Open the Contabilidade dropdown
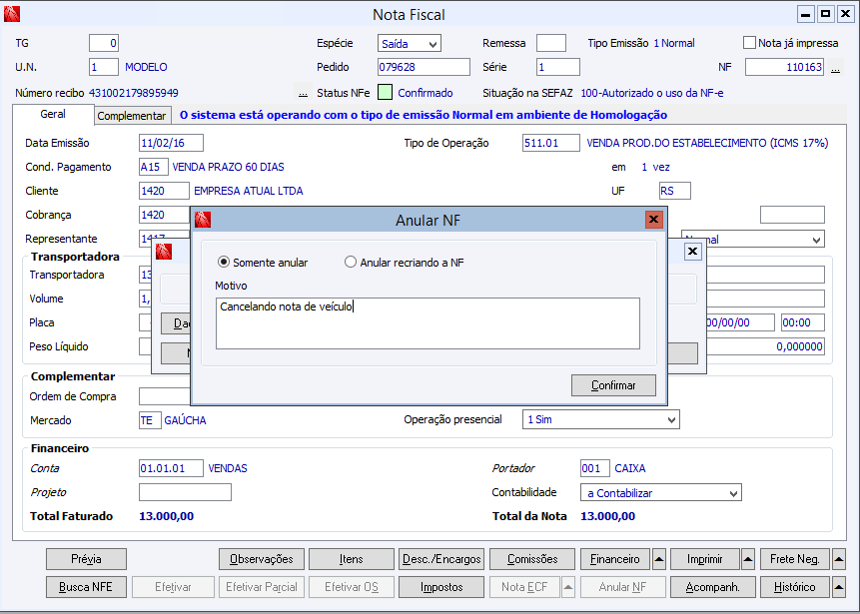Image resolution: width=860 pixels, height=614 pixels. point(661,493)
